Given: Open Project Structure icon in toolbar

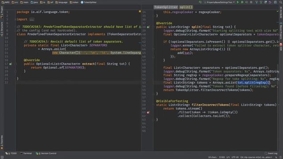Looking at the screenshot, I should [x=275, y=2].
